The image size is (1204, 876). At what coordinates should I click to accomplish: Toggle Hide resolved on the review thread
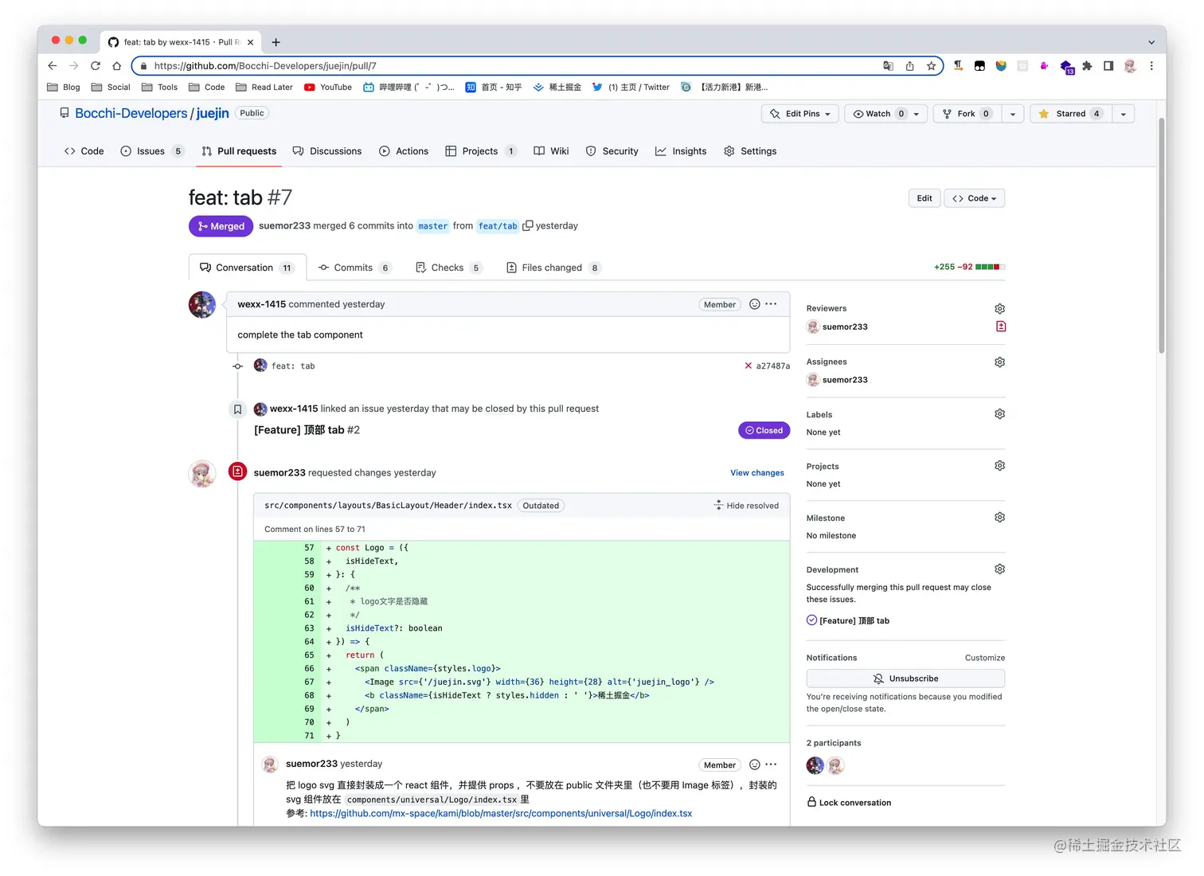(746, 506)
